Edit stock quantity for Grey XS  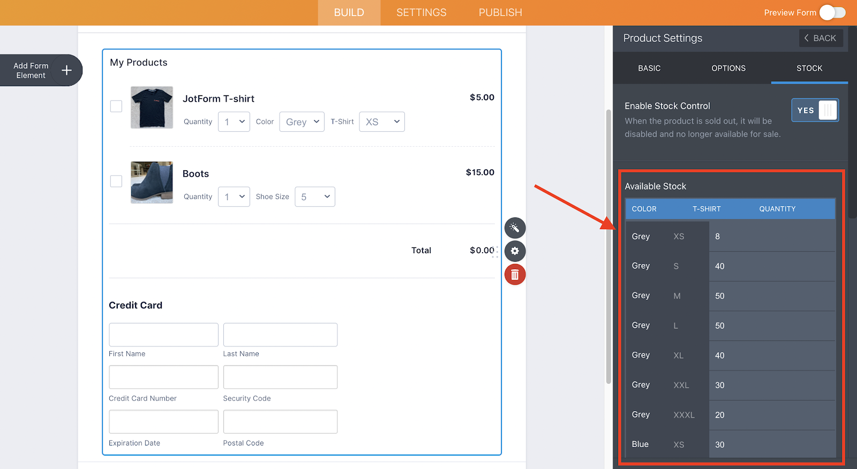pyautogui.click(x=772, y=237)
